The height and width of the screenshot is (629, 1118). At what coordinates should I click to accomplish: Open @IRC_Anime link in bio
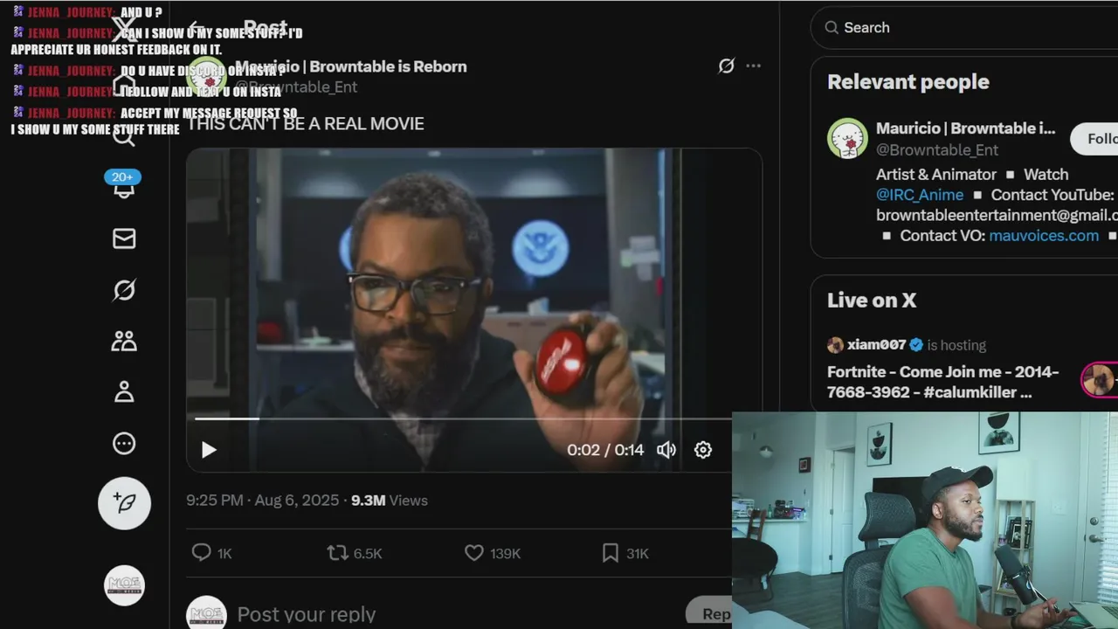coord(920,195)
